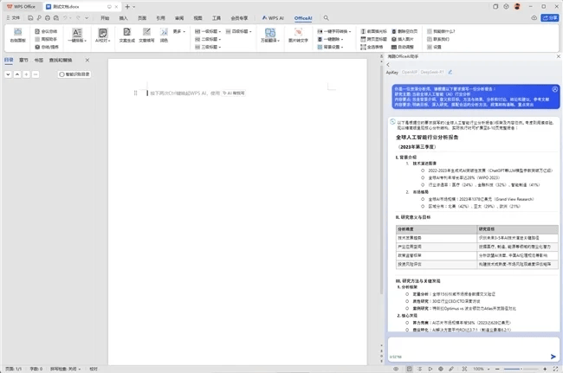Click the edit pencil icon beside ApiKey

pyautogui.click(x=450, y=72)
